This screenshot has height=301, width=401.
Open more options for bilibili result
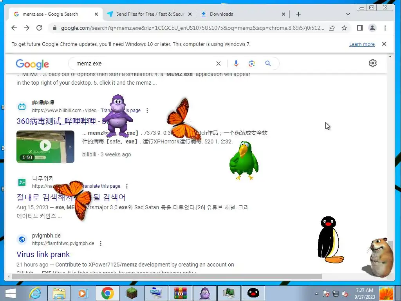click(x=147, y=111)
